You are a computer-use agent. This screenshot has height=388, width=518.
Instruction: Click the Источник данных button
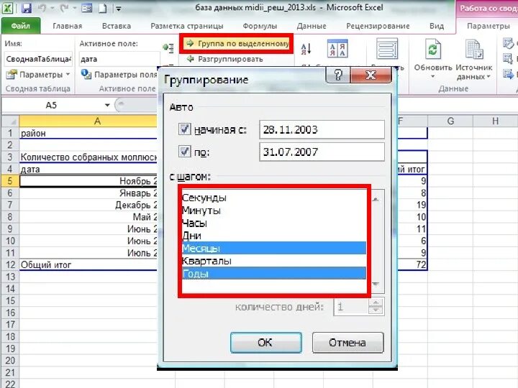pyautogui.click(x=473, y=60)
